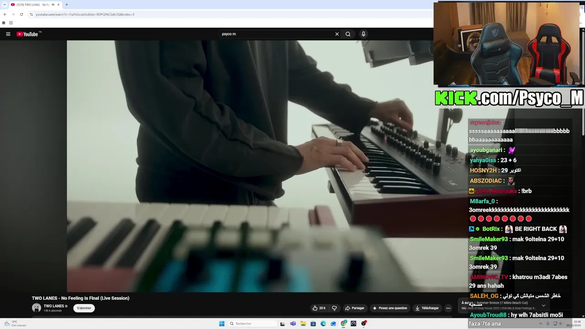Viewport: 585px width, 329px height.
Task: Mute the tab via the speaker icon
Action: tap(53, 5)
